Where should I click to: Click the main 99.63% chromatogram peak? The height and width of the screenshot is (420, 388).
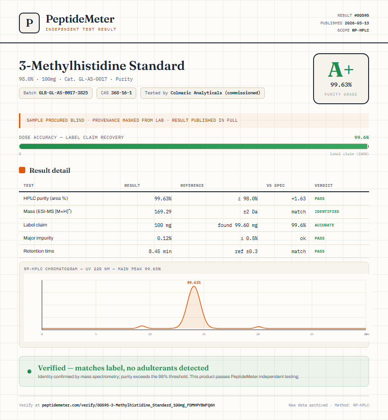click(194, 307)
